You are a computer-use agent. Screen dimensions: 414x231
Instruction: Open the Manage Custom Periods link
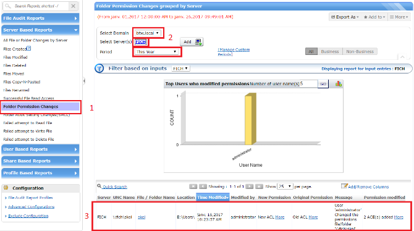(x=234, y=52)
